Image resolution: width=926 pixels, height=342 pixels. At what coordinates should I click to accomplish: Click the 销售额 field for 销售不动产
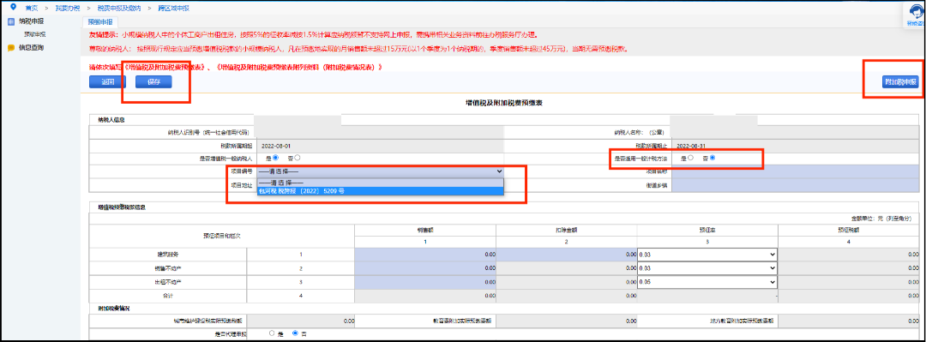(425, 268)
